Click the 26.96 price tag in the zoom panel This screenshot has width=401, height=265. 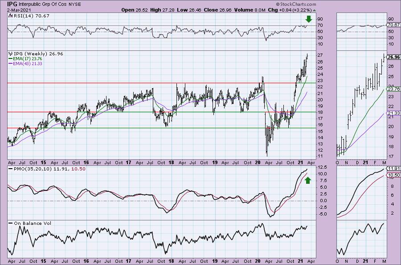pos(394,57)
